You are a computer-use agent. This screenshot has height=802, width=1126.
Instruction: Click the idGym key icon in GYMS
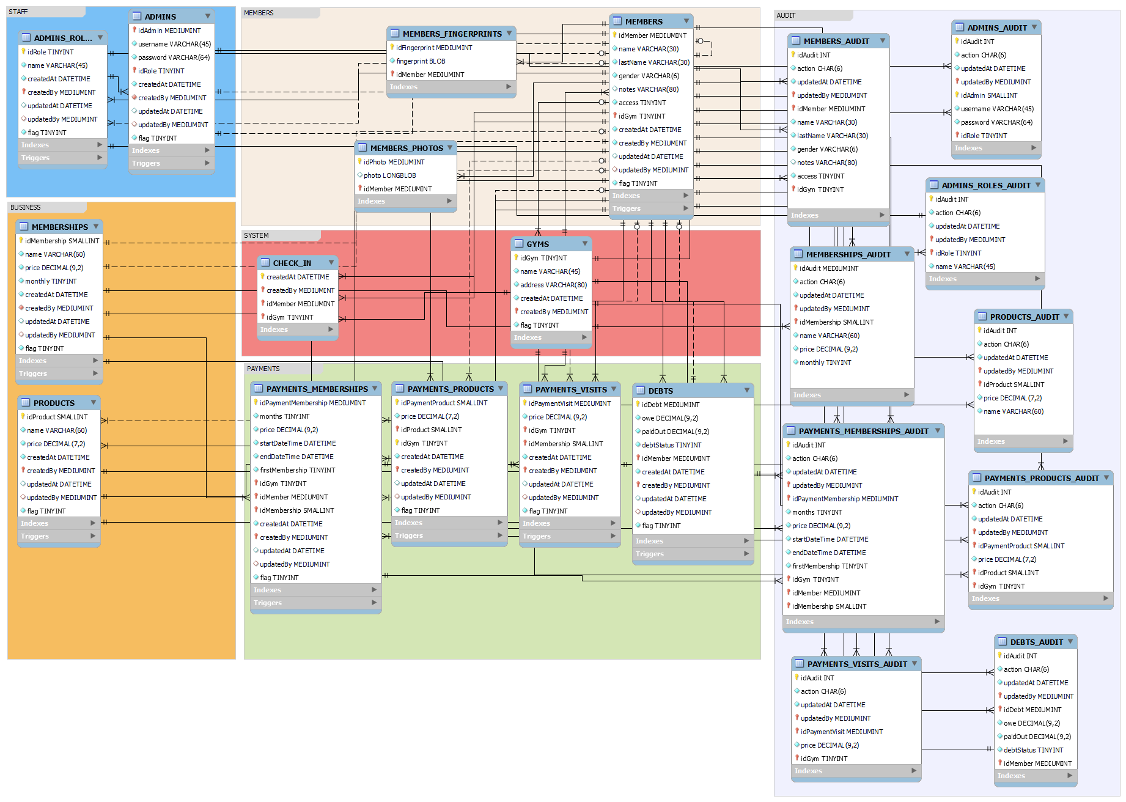coord(517,257)
